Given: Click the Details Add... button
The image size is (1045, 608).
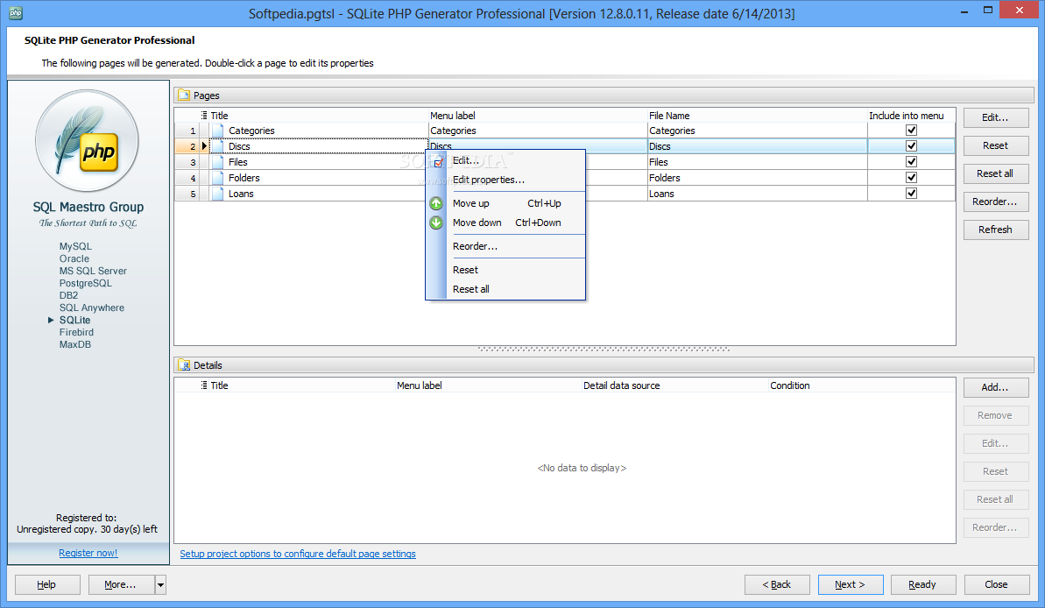Looking at the screenshot, I should pyautogui.click(x=996, y=387).
